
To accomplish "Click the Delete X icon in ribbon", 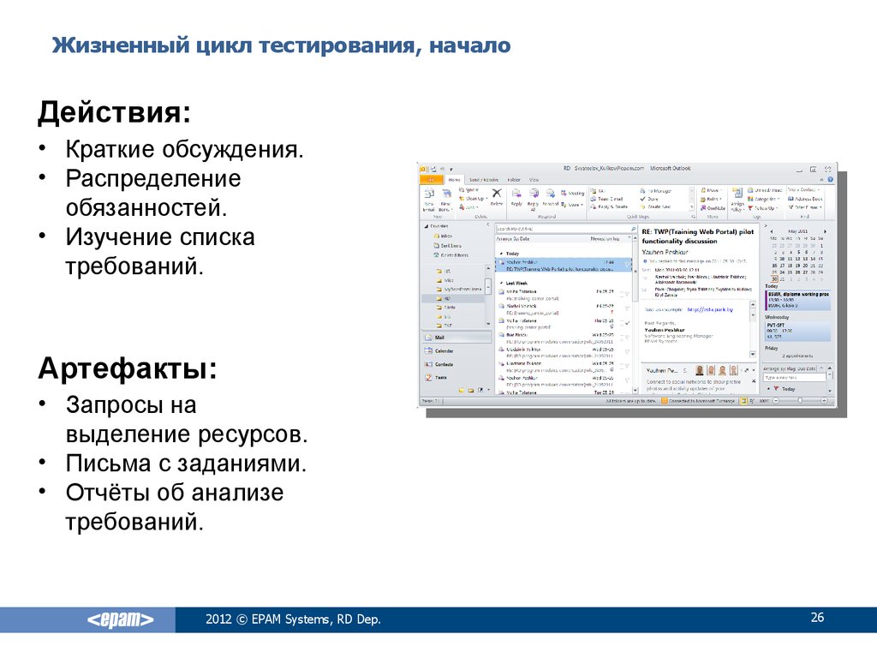I will 496,195.
